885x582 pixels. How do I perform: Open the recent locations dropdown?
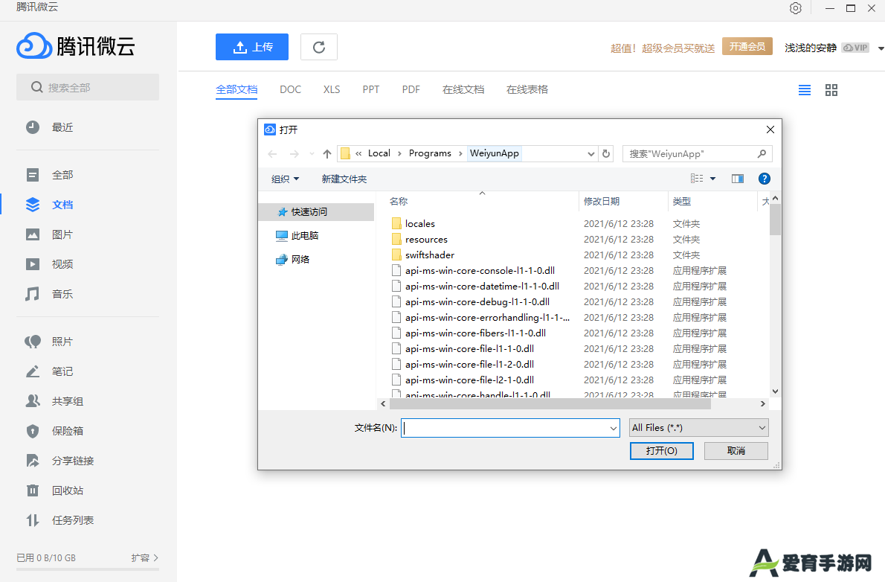coord(312,154)
